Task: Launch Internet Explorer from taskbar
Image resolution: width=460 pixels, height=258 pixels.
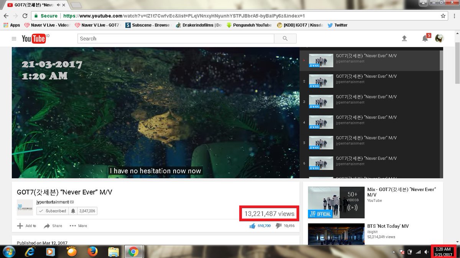Action: click(x=30, y=251)
